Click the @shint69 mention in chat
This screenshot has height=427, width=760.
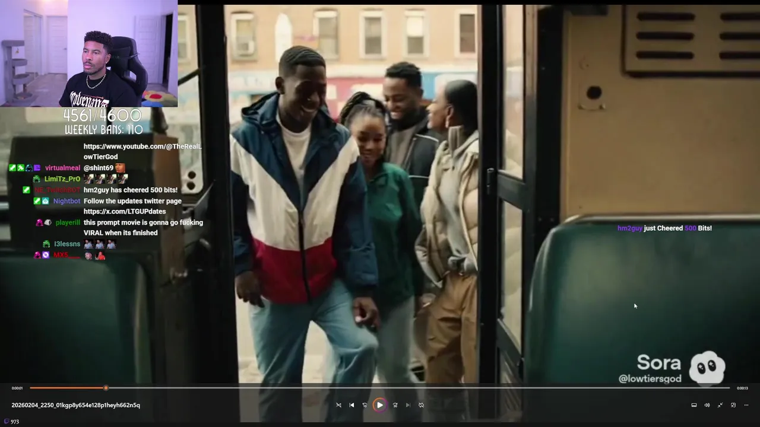(x=99, y=168)
